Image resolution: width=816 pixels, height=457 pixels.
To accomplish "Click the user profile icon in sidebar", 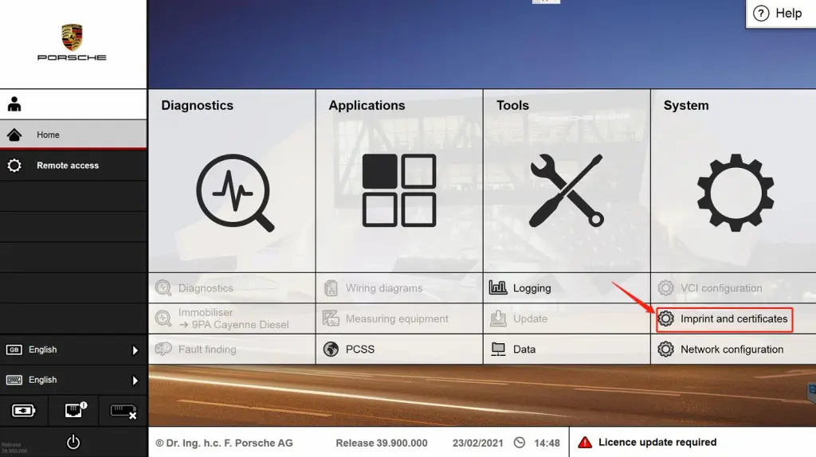I will 14,104.
